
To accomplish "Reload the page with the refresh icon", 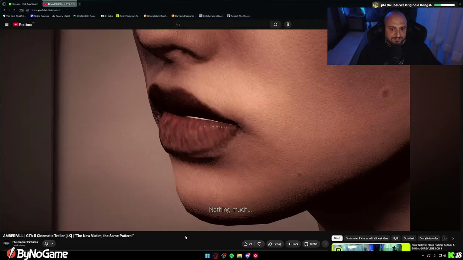I will click(14, 10).
